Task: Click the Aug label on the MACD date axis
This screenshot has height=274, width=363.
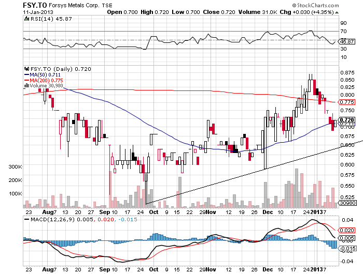Action: pyautogui.click(x=47, y=270)
